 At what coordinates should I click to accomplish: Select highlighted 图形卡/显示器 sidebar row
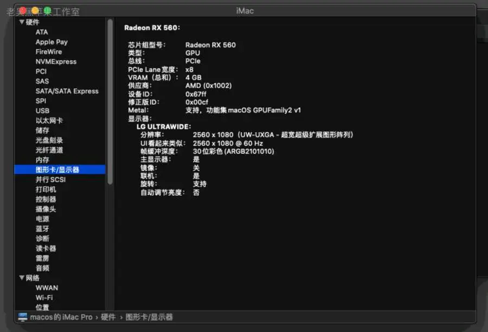(x=60, y=170)
